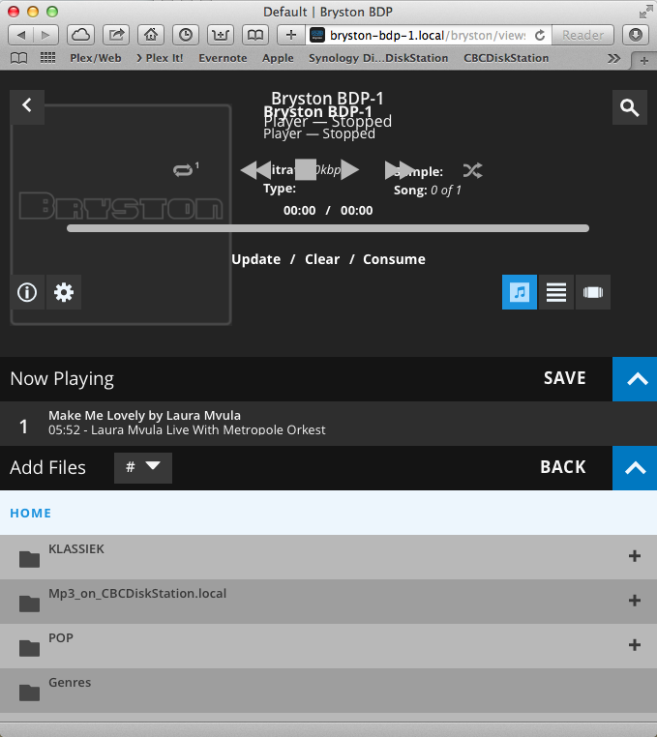The image size is (657, 737).
Task: Click Update library link
Action: click(x=255, y=259)
